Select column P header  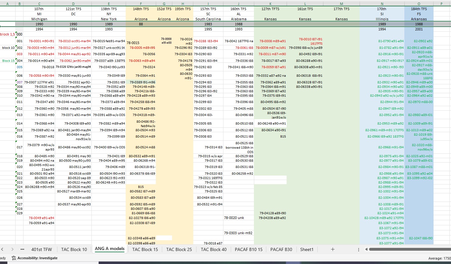point(441,3)
